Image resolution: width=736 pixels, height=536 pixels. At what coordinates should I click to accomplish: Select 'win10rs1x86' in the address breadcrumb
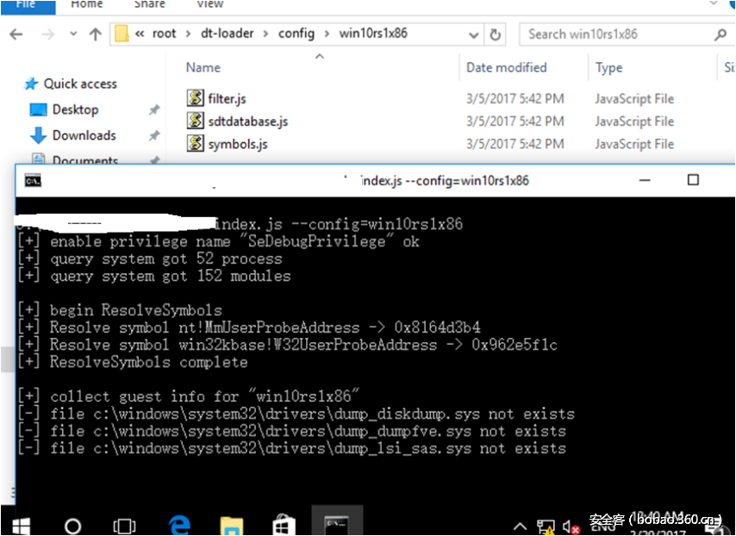[x=373, y=34]
